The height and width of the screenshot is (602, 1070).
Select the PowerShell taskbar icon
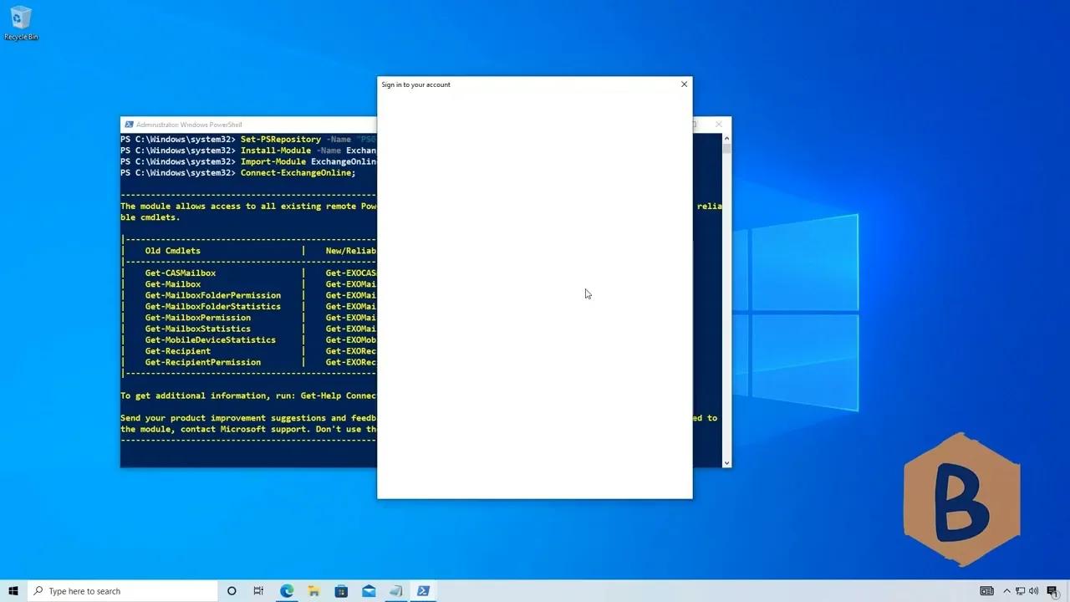423,591
